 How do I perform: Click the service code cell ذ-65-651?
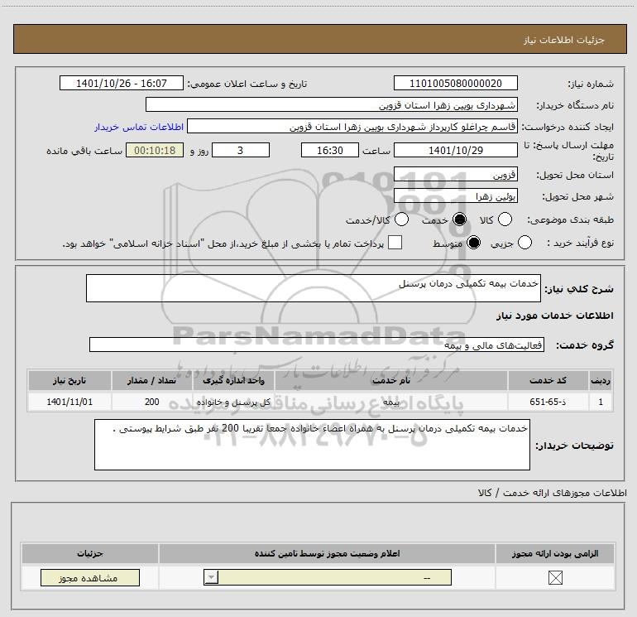[x=548, y=402]
